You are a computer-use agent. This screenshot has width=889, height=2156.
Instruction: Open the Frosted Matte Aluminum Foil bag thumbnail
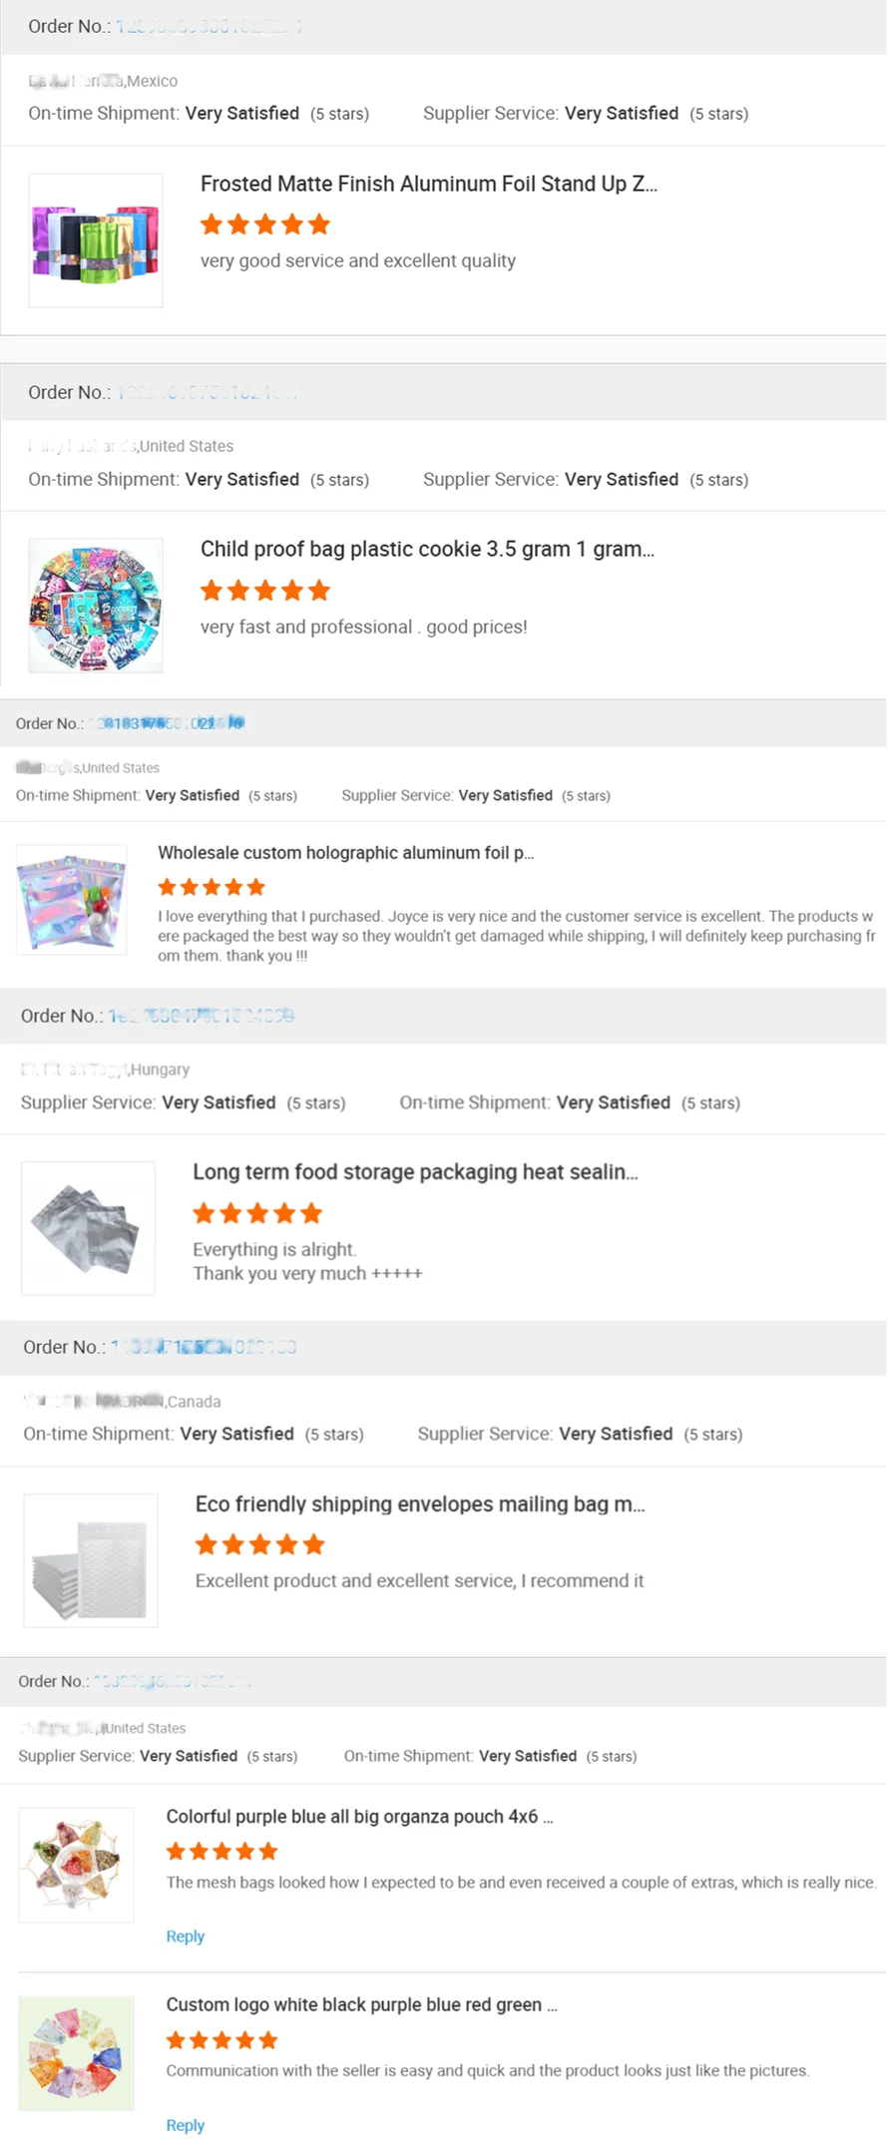pos(96,240)
